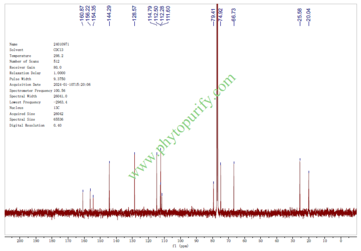Click the f1 (ppm) axis title
361x251 pixels.
(180, 246)
